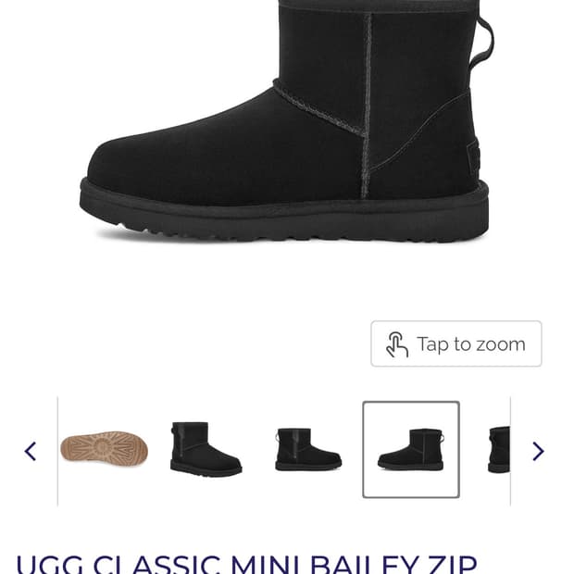Image resolution: width=574 pixels, height=574 pixels.
Task: Tap the 'Tap to zoom' button
Action: (456, 343)
